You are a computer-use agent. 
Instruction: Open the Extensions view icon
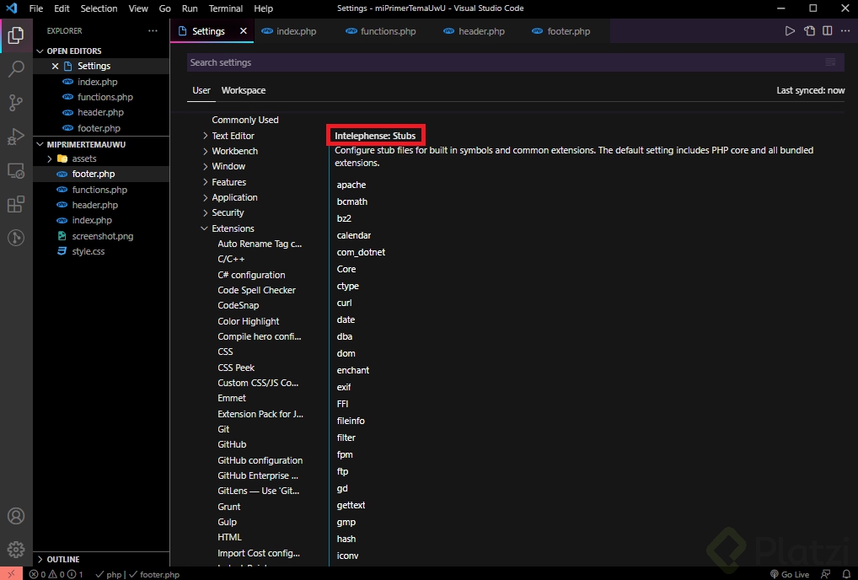pos(16,204)
